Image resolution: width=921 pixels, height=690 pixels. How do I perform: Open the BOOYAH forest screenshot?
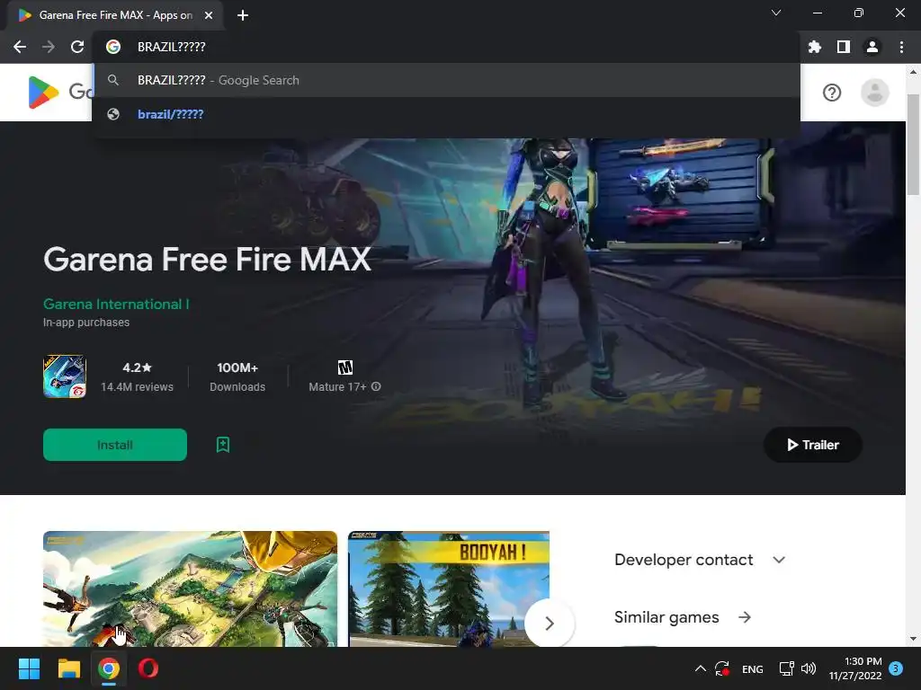(449, 588)
